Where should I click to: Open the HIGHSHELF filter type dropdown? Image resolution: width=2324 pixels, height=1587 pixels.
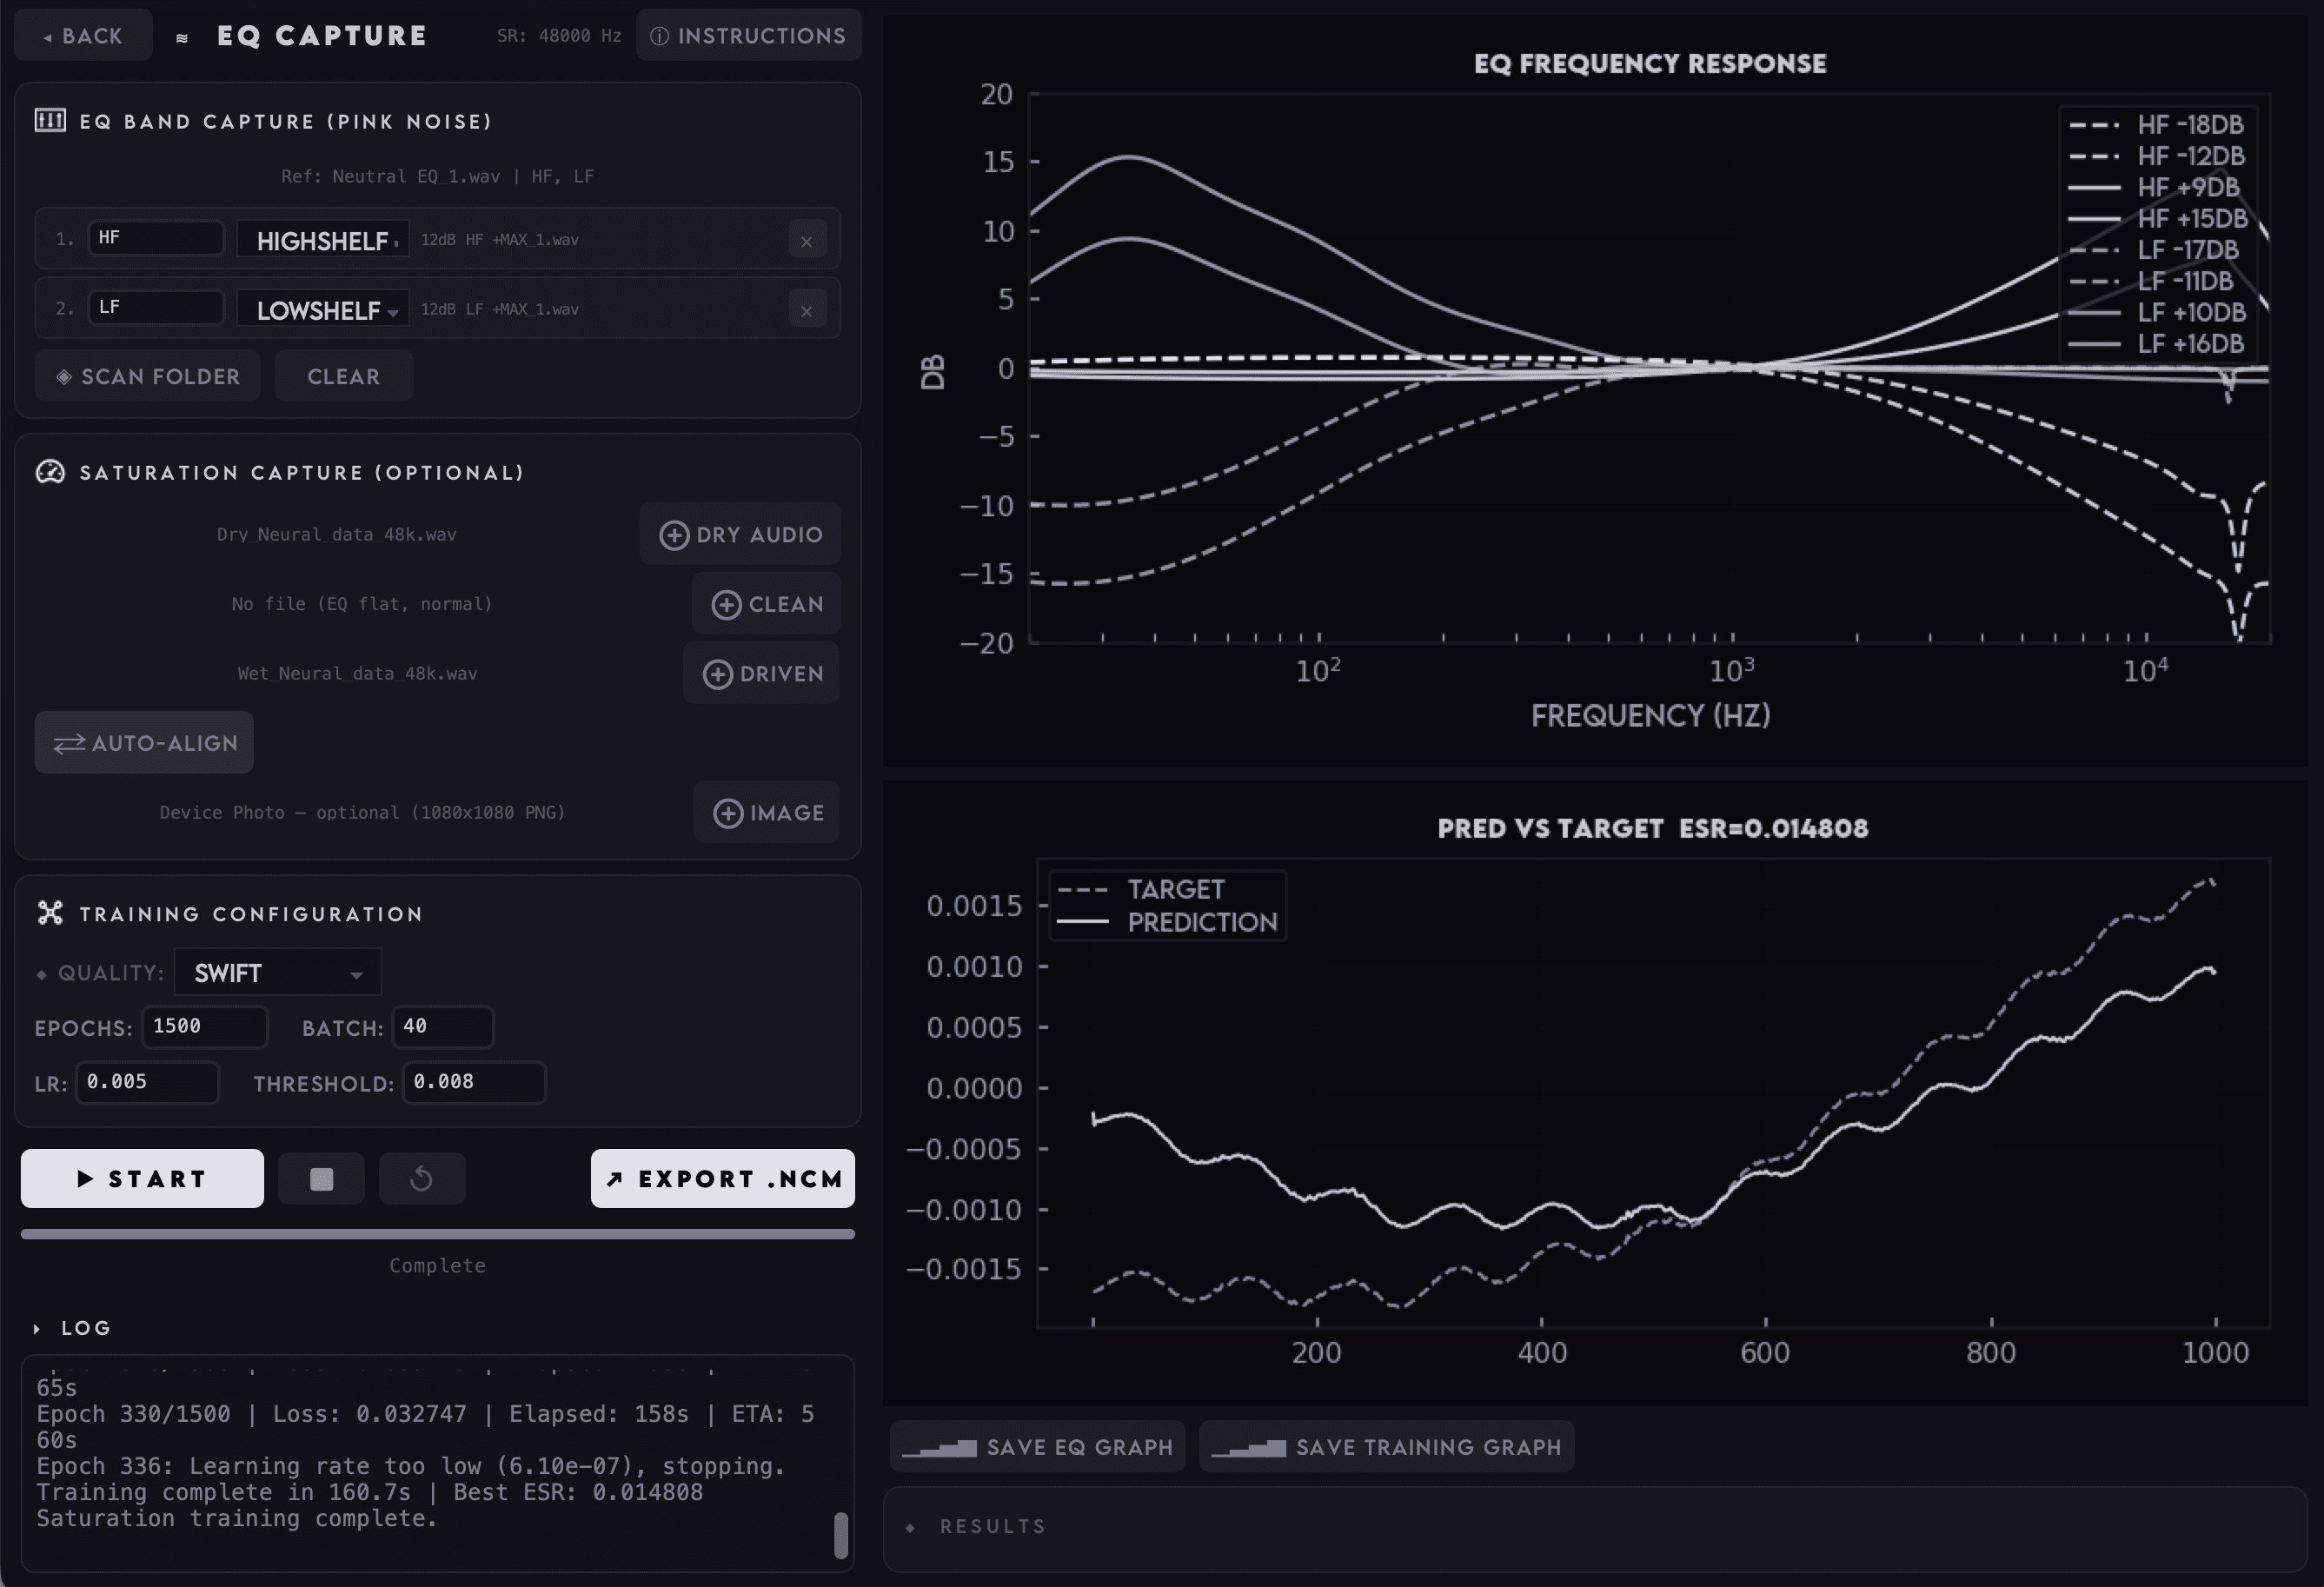322,240
